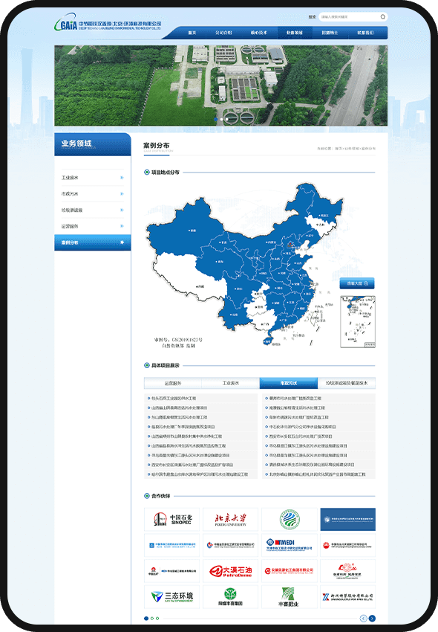438x632 pixels.
Task: Focus the search keyword input field
Action: (349, 17)
